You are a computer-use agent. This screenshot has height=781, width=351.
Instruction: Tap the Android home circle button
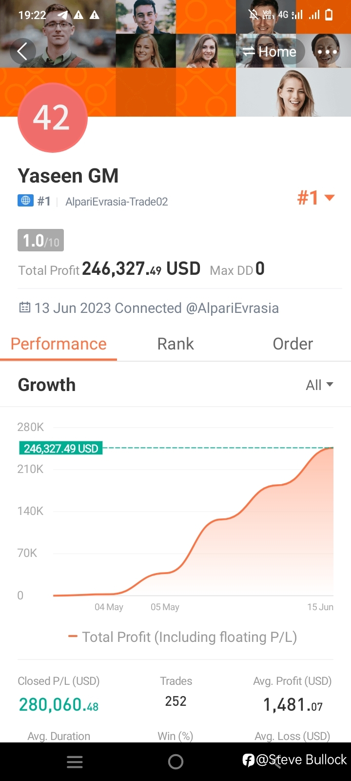(175, 761)
